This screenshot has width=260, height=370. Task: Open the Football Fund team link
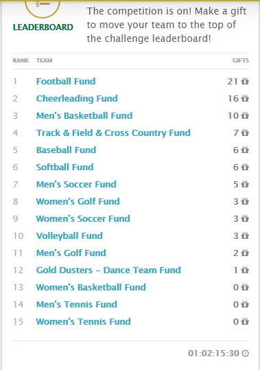pos(66,82)
